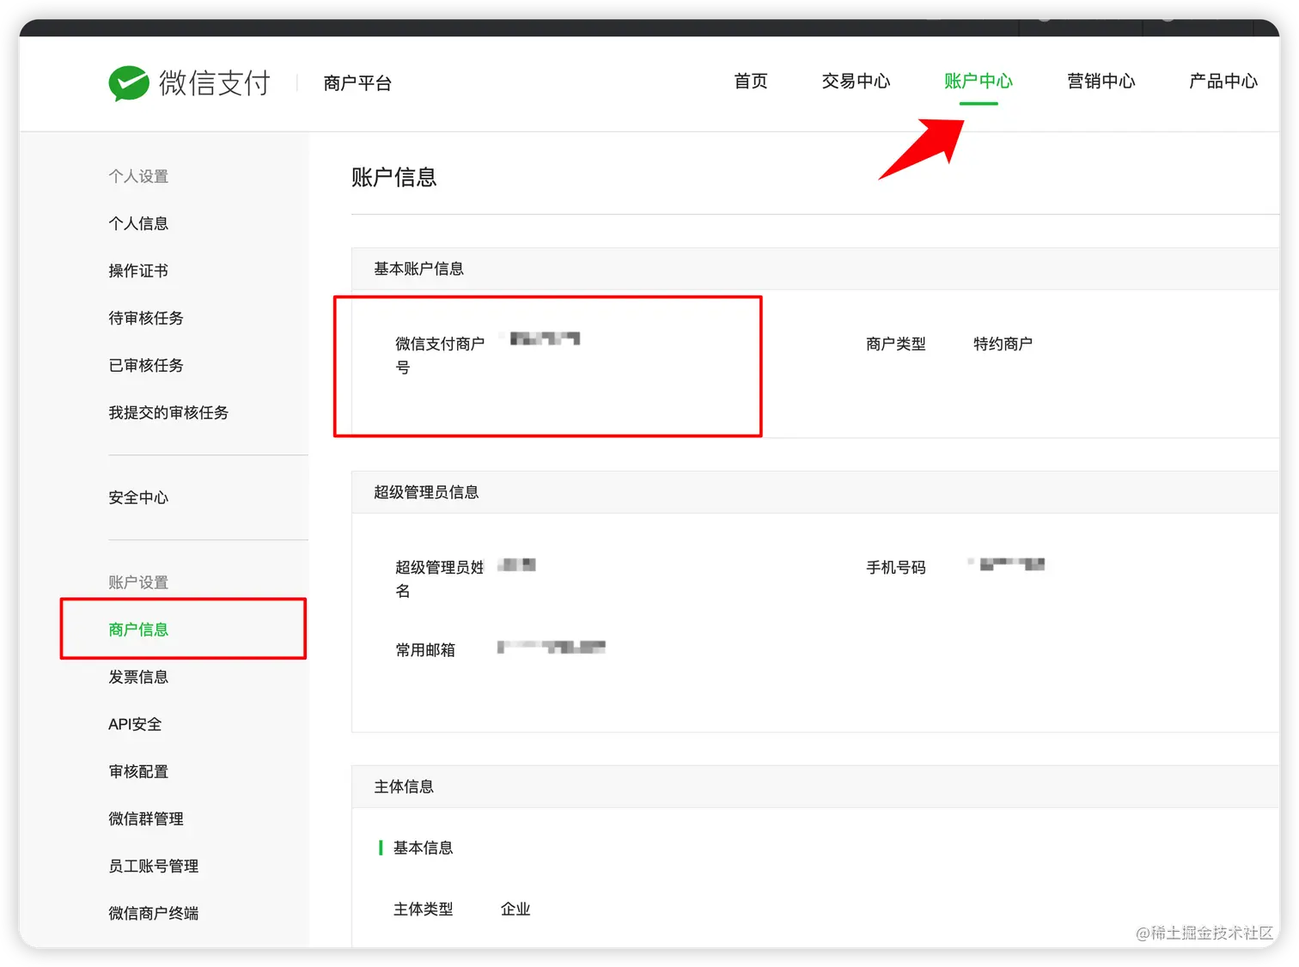Open 个人信息 in the sidebar
Screen dimensions: 1299x967
138,223
